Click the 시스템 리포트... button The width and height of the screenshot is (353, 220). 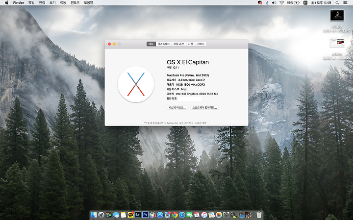(177, 107)
